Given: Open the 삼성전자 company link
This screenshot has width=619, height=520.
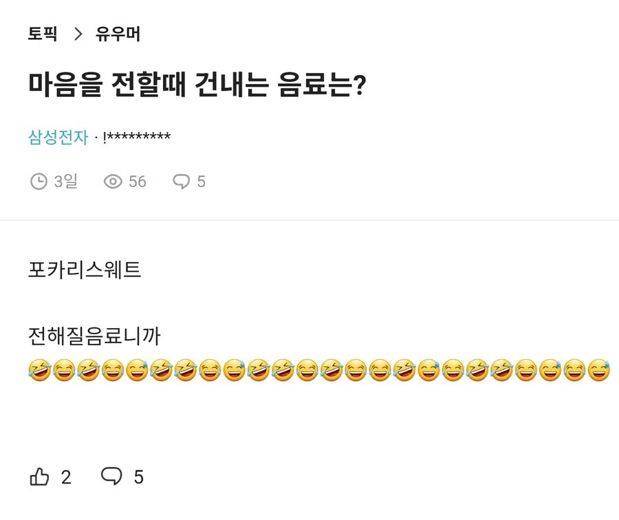Looking at the screenshot, I should (58, 138).
